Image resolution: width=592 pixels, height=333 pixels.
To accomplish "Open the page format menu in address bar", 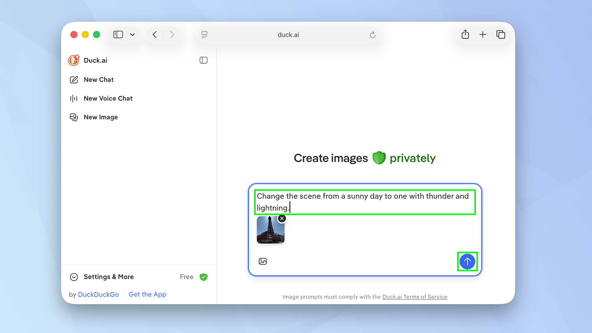I will pos(204,35).
